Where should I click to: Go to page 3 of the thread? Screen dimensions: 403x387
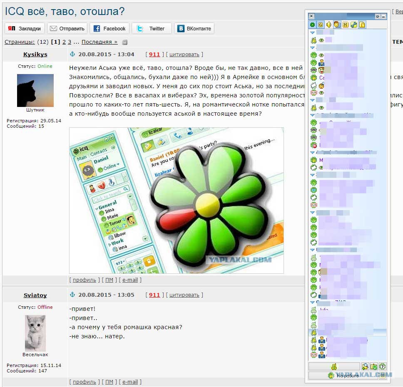pos(70,42)
